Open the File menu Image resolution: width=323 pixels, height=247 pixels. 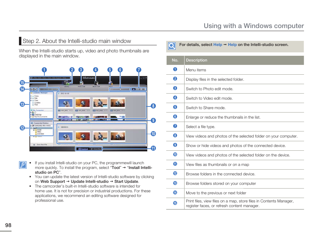36,78
